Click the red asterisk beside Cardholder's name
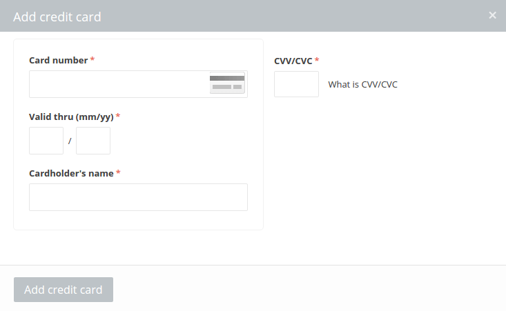The height and width of the screenshot is (311, 506). pos(118,172)
